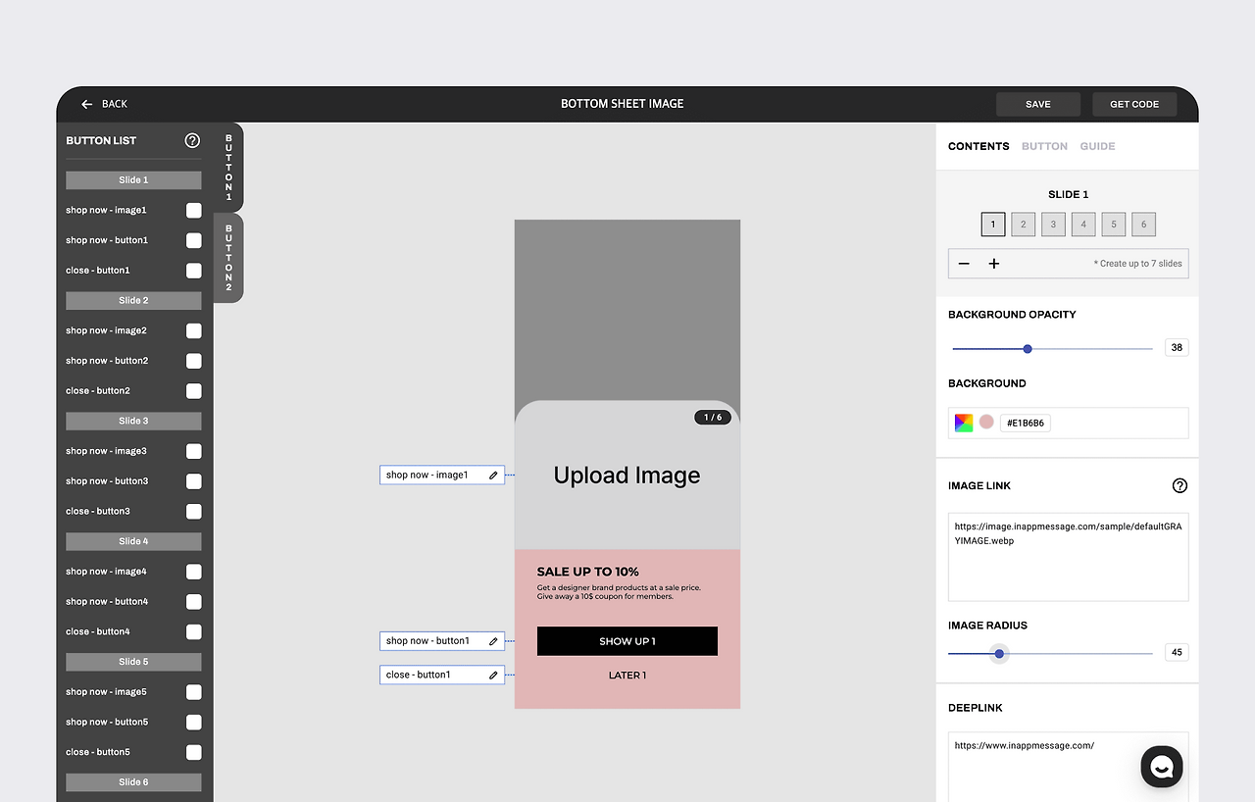
Task: Click the opacity value field 38
Action: coord(1177,348)
